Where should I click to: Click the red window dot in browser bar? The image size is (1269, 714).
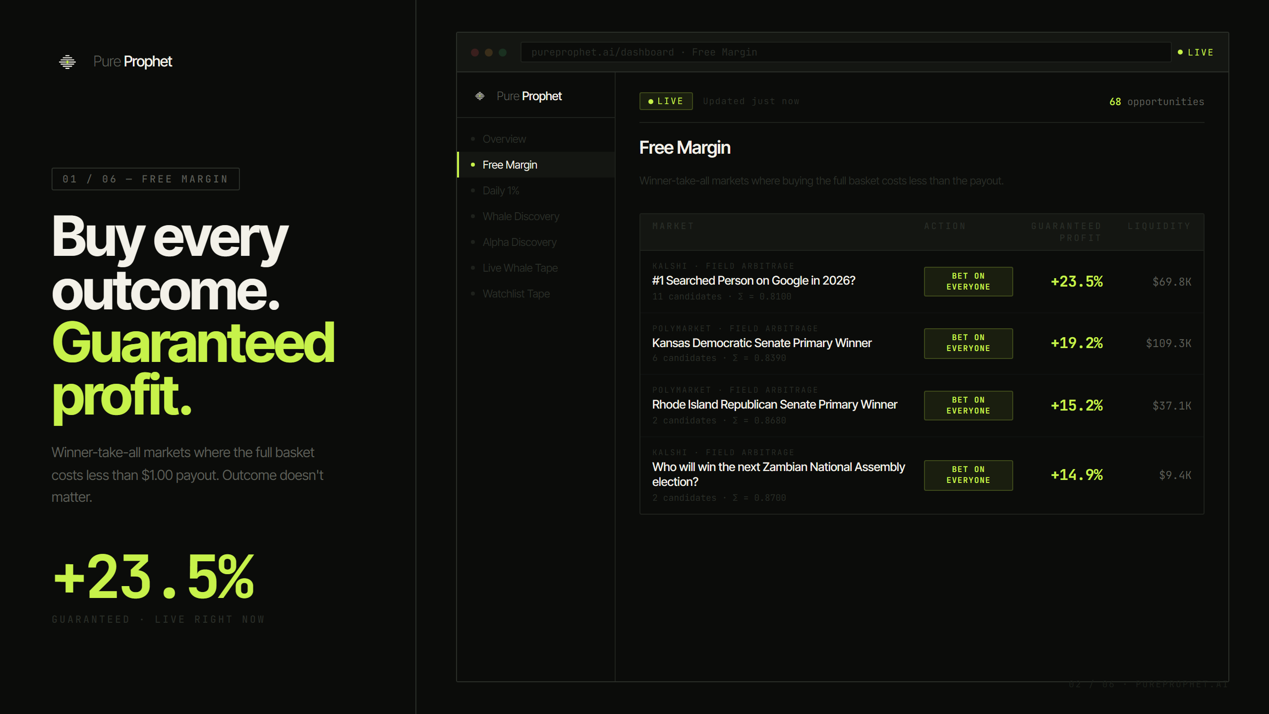[x=474, y=53]
